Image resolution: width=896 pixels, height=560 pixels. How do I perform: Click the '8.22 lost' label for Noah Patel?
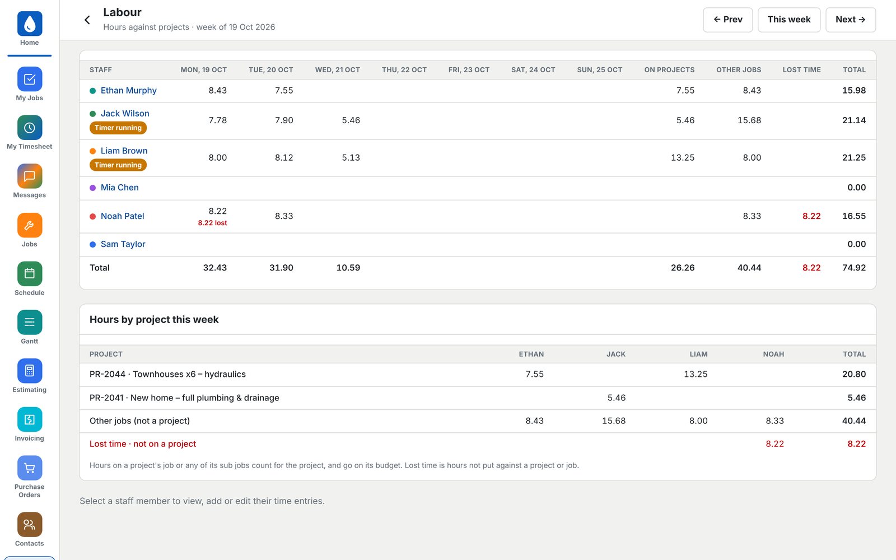pos(212,223)
